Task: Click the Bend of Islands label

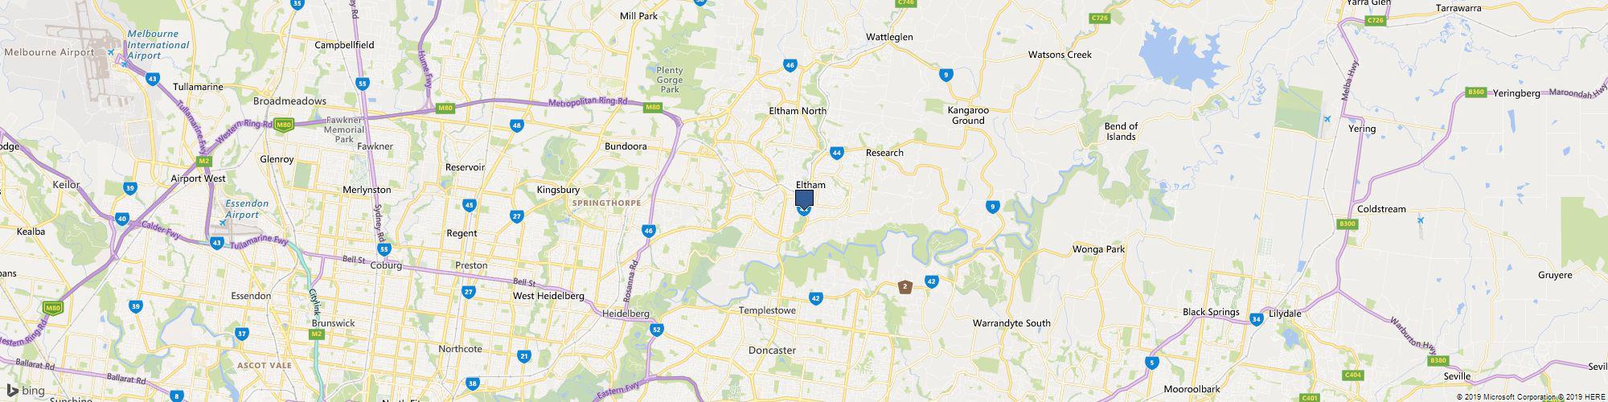Action: (x=1121, y=131)
